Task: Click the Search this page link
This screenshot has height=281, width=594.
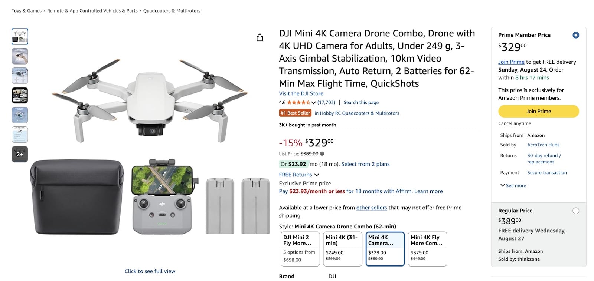Action: [x=361, y=102]
